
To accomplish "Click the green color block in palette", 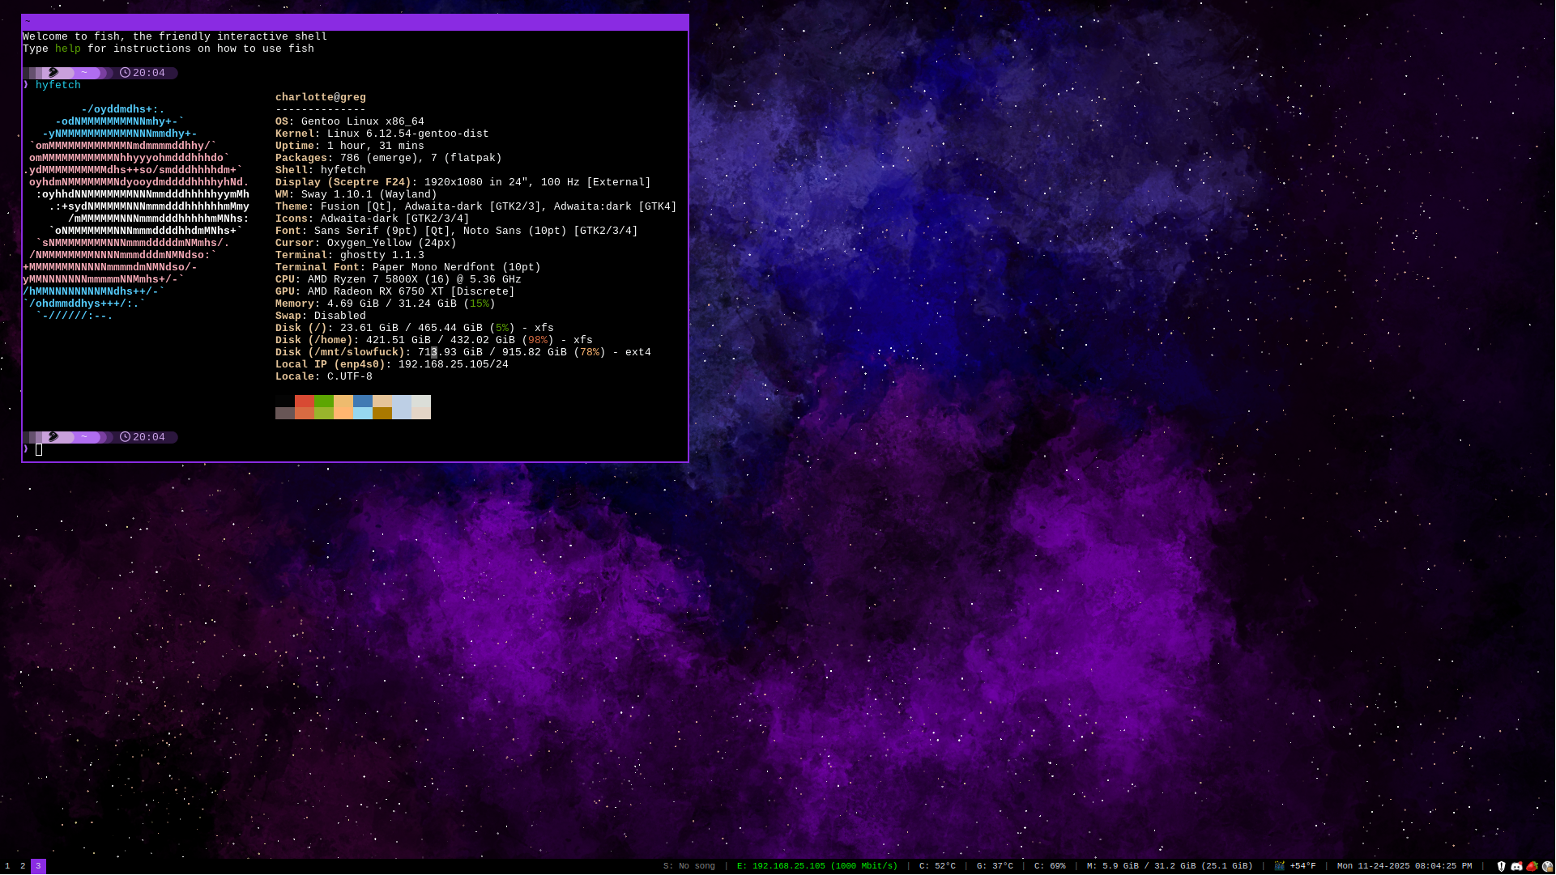I will pyautogui.click(x=324, y=401).
